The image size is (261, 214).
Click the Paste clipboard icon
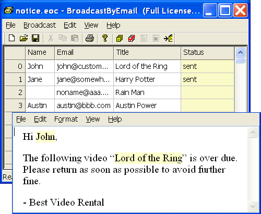[x=75, y=38]
